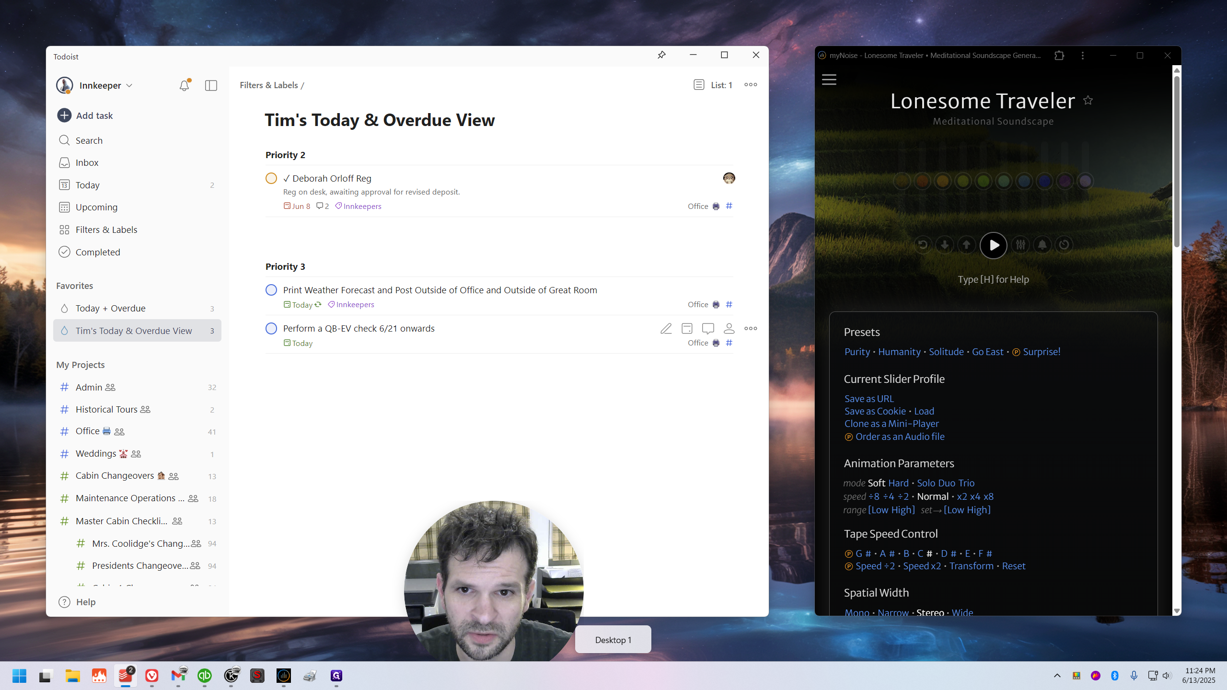This screenshot has width=1227, height=690.
Task: Click the myNoise vertical scrollbar
Action: (1176, 161)
